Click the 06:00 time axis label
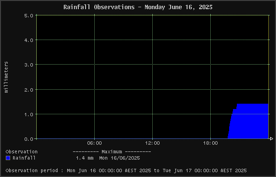The height and width of the screenshot is (177, 276). click(x=95, y=143)
